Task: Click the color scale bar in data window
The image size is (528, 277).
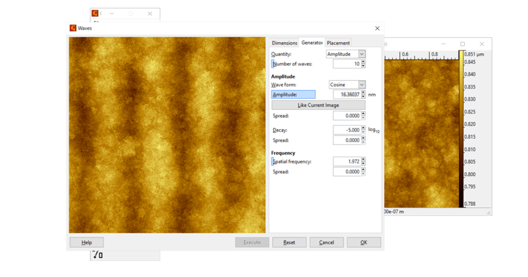Action: 461,129
